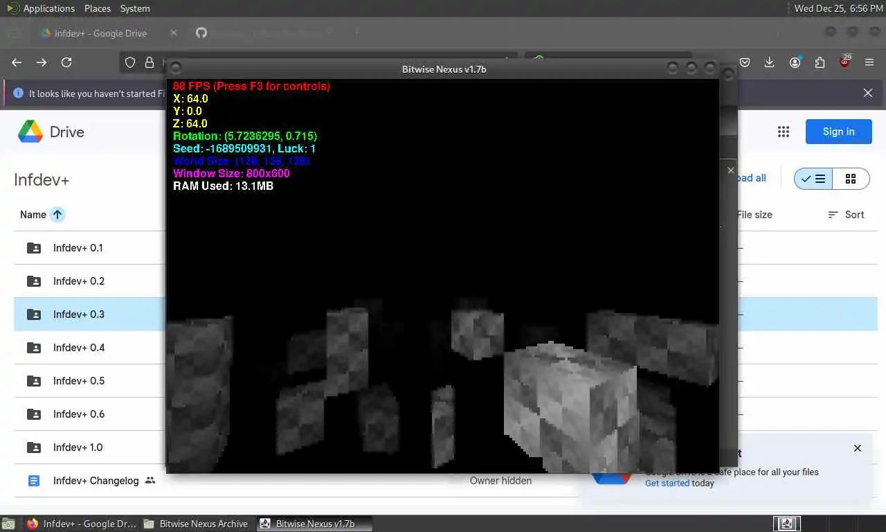Click the Owner hidden text
The image size is (886, 532).
coord(500,481)
